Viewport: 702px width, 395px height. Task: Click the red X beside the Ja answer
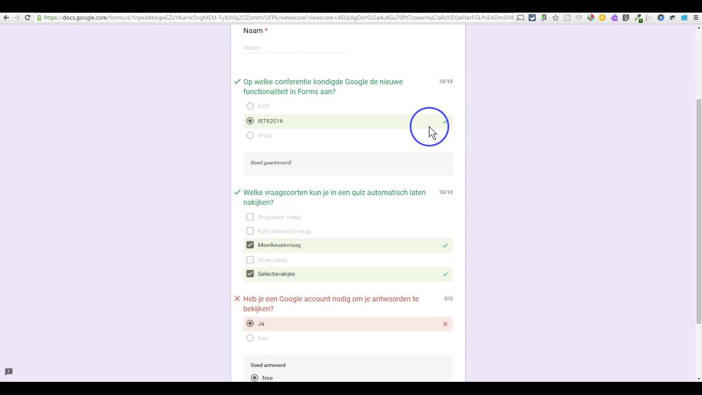click(x=445, y=324)
